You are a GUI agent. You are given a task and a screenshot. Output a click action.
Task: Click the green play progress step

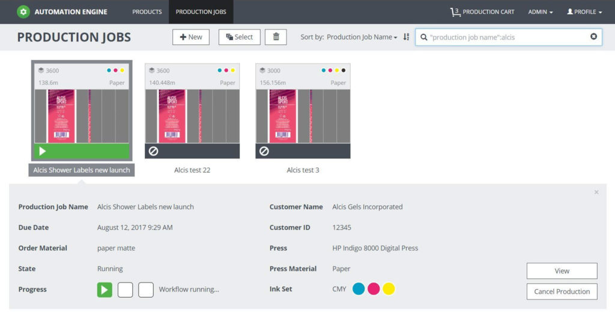[105, 290]
